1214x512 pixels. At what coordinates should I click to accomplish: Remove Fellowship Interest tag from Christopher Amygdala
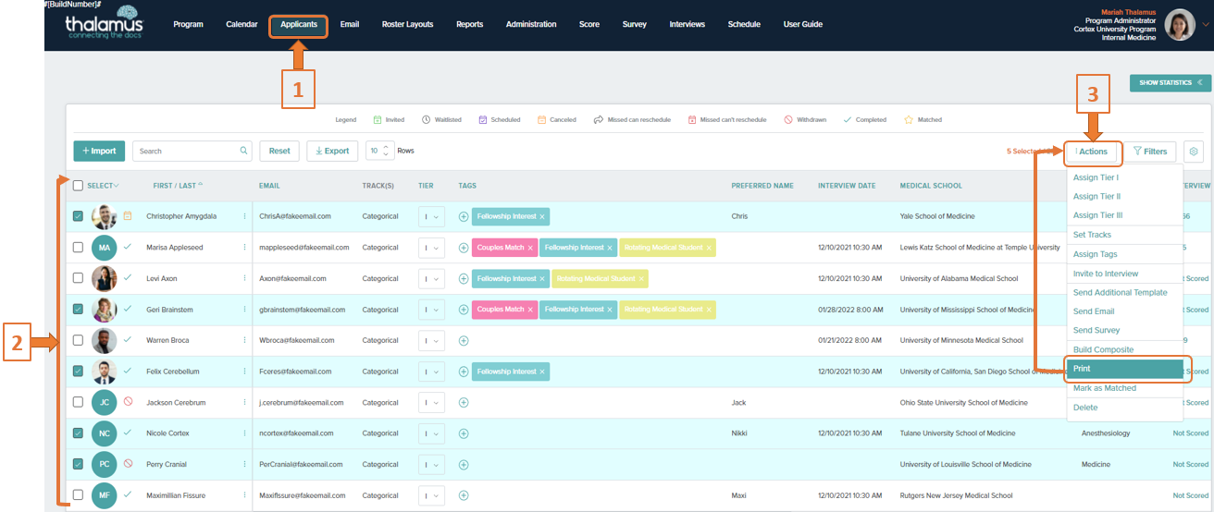tap(543, 216)
